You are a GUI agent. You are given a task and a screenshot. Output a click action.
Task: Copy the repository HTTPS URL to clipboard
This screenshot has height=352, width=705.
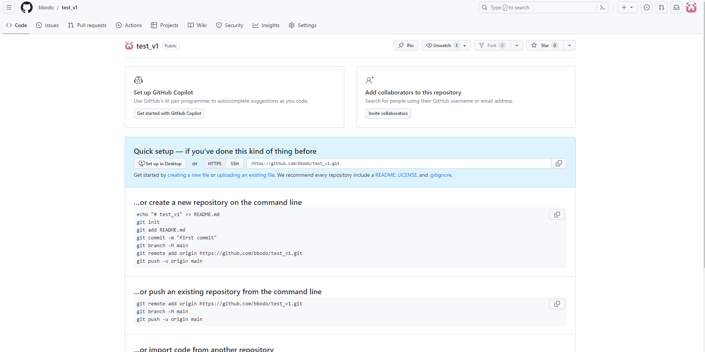(559, 163)
